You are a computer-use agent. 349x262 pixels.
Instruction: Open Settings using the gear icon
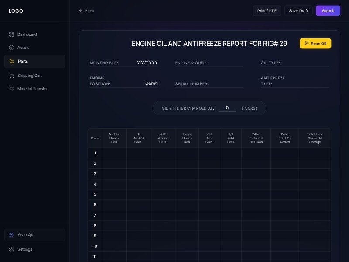coord(12,249)
